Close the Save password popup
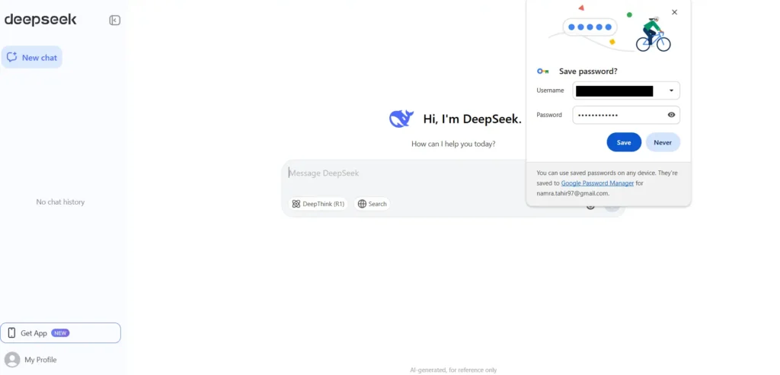The width and height of the screenshot is (780, 375). (x=675, y=12)
